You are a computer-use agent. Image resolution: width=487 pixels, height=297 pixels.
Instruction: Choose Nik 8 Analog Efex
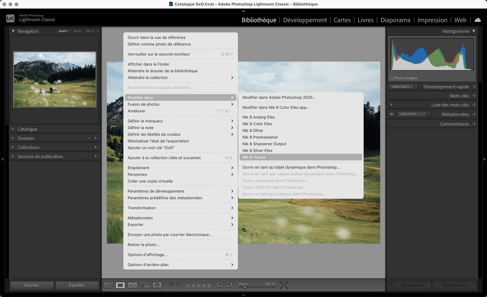click(x=301, y=117)
